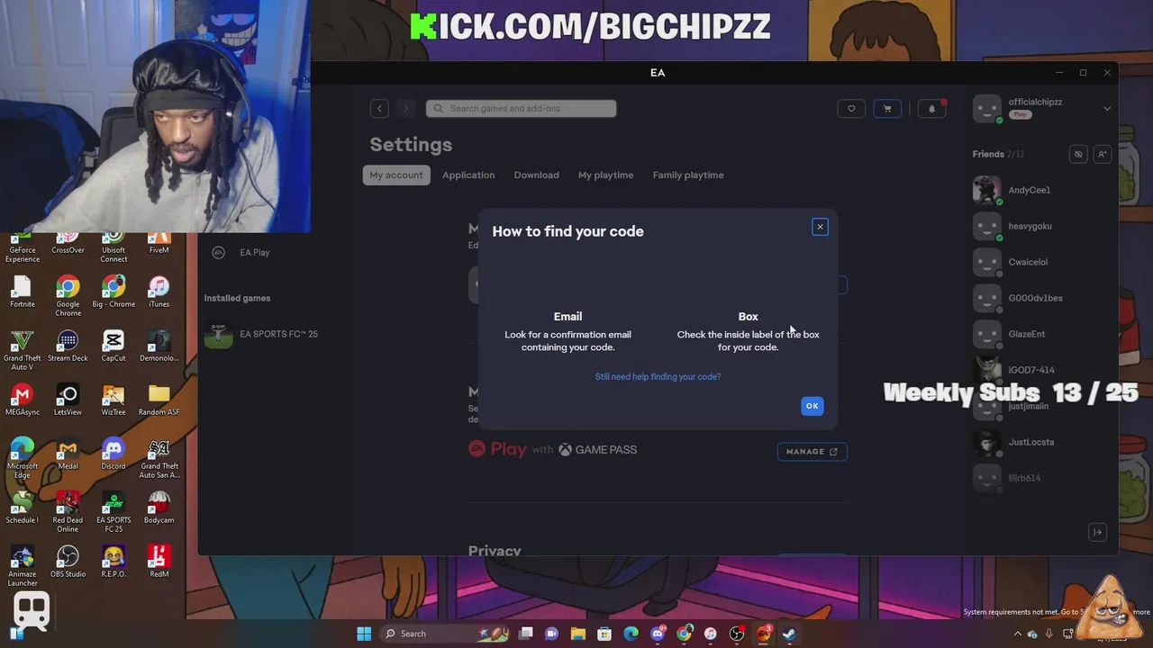Switch to Family playtime tab

coord(688,175)
